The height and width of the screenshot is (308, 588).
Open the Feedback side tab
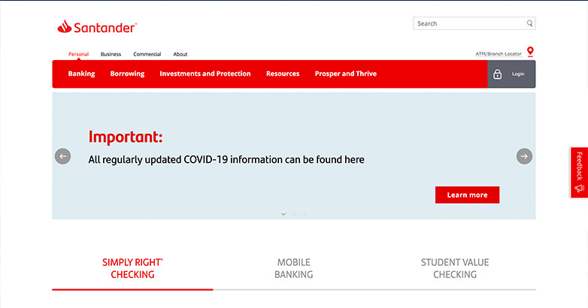point(580,172)
